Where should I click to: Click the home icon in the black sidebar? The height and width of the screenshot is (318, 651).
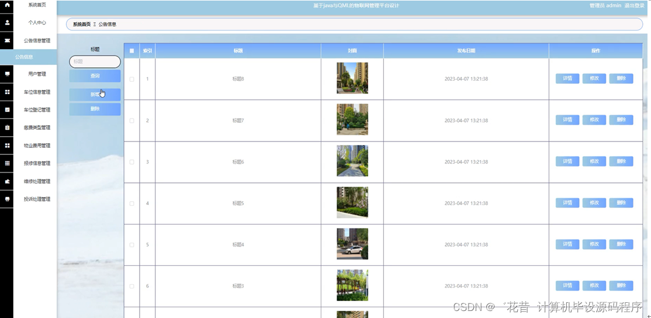(x=7, y=5)
